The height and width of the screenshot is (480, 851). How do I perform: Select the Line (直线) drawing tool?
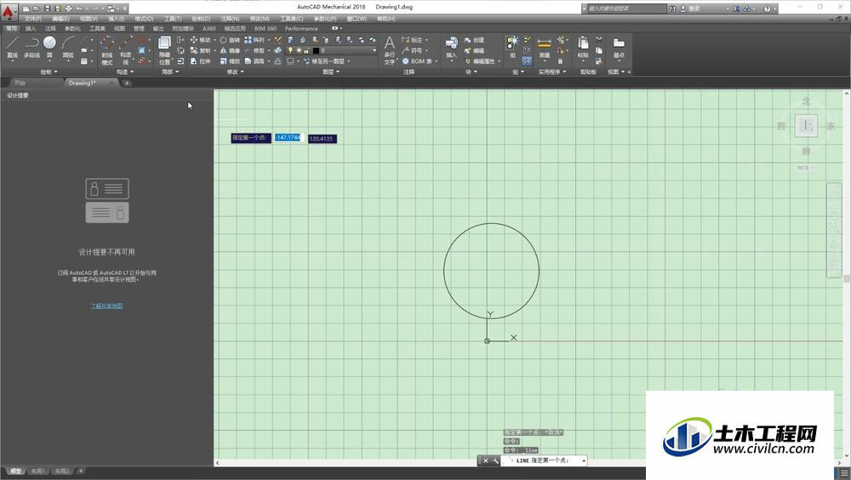click(12, 47)
